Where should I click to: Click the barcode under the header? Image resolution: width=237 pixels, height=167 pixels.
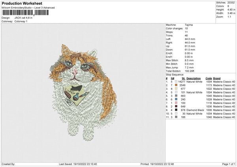pos(25,13)
